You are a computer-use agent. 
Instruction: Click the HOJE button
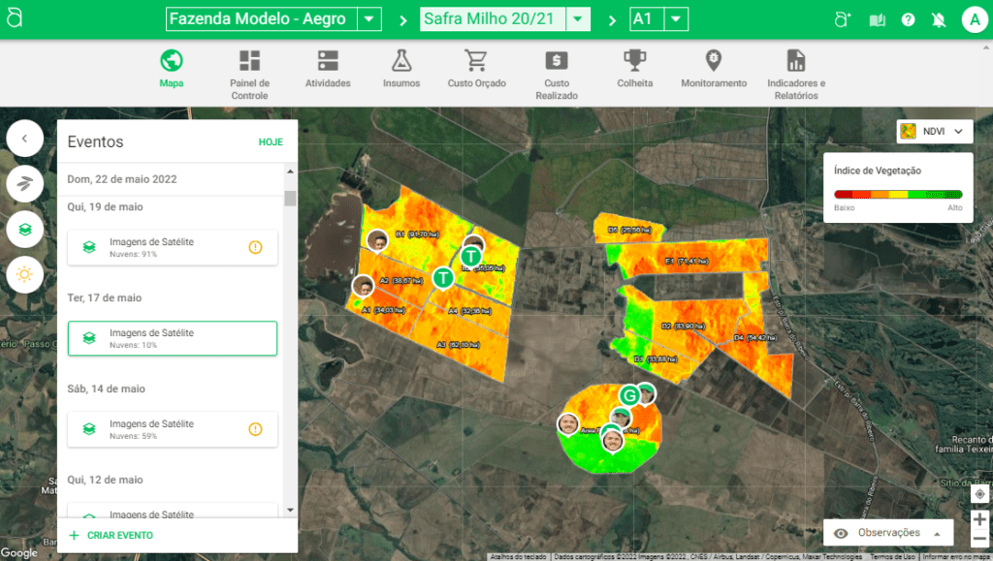tap(271, 142)
